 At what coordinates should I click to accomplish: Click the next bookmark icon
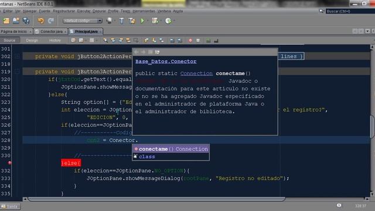pyautogui.click(x=154, y=40)
